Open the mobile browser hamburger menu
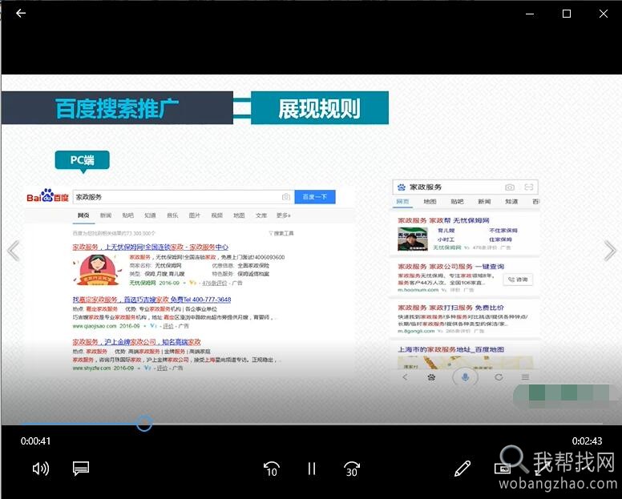The width and height of the screenshot is (622, 499). tap(525, 377)
